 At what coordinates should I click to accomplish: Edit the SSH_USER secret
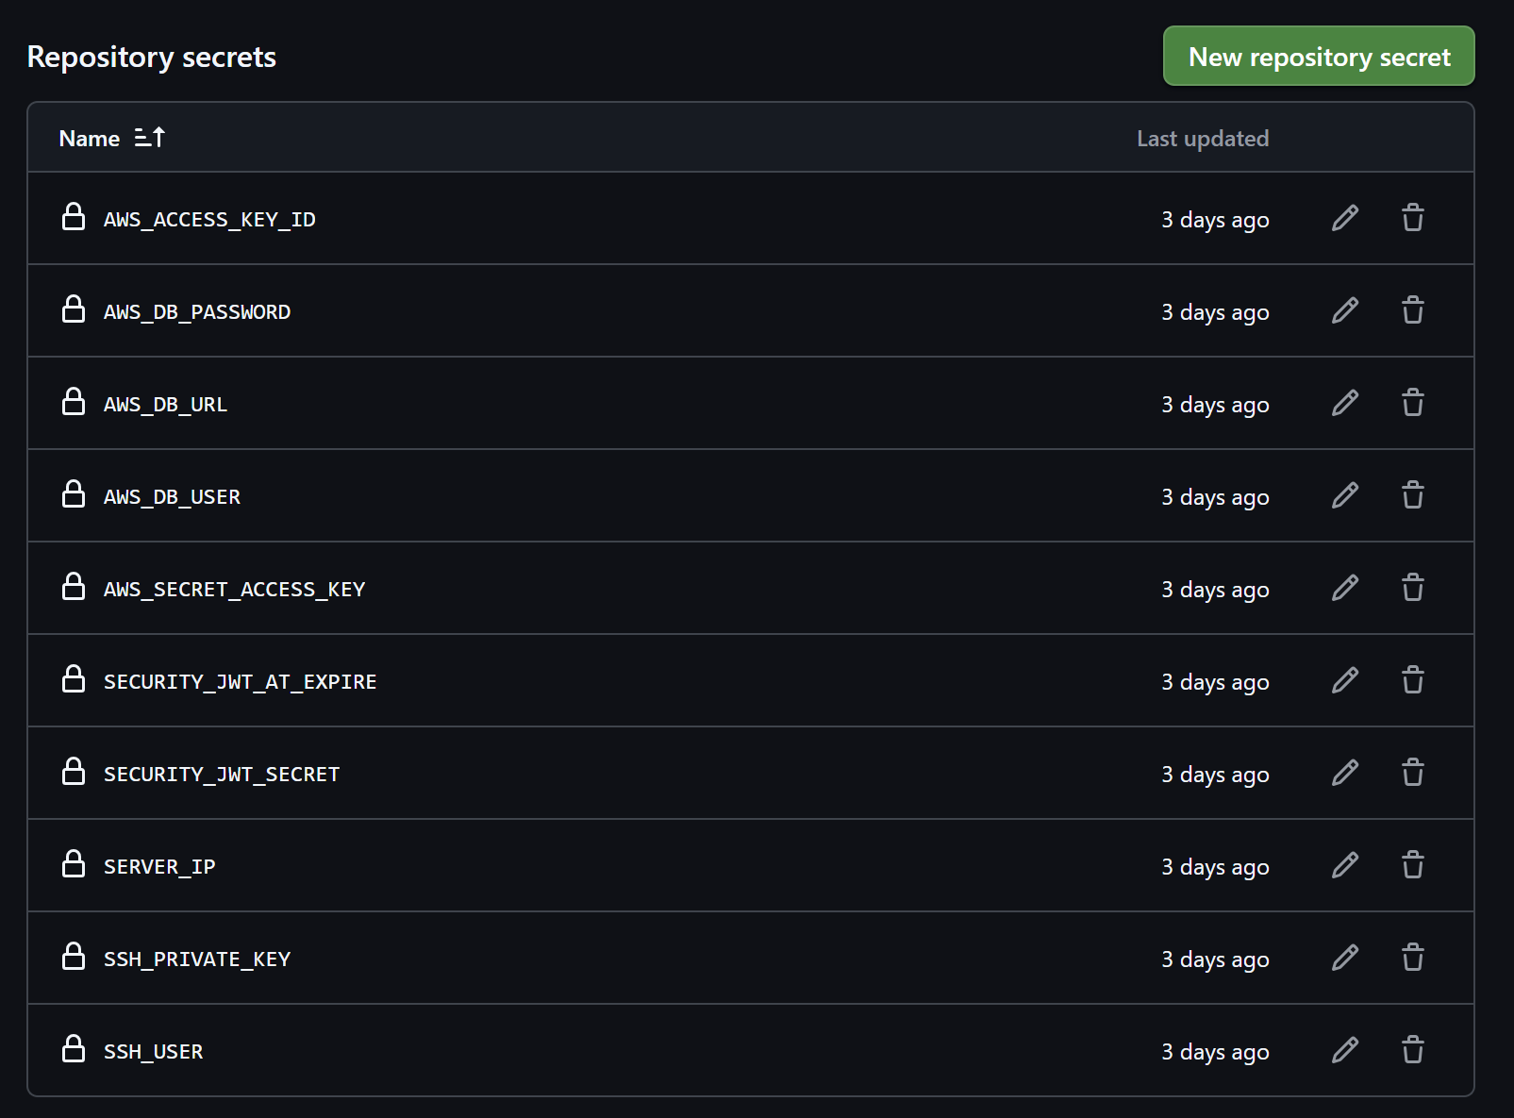(x=1345, y=1050)
